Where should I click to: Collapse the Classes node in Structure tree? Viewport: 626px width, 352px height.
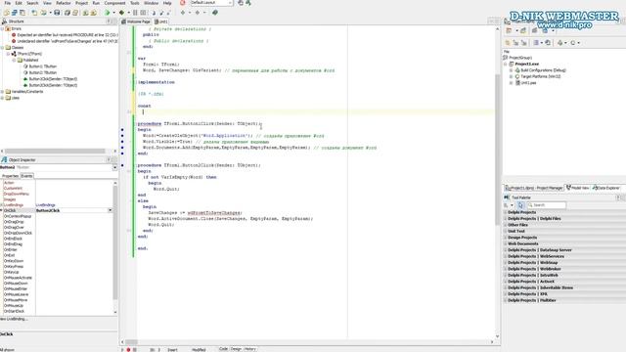pyautogui.click(x=2, y=48)
